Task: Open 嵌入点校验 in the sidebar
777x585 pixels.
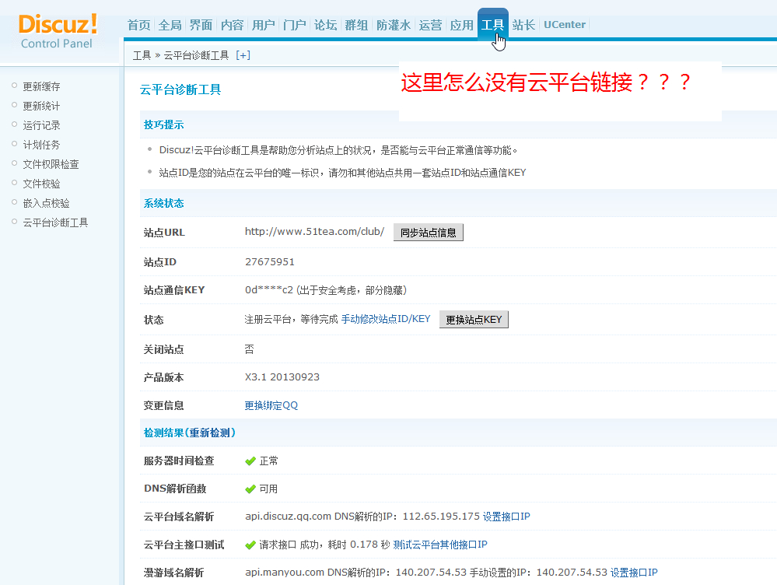Action: (x=46, y=203)
